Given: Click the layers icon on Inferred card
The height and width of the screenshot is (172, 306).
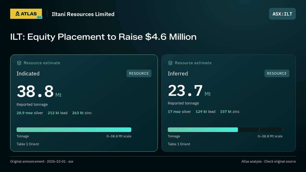Looking at the screenshot, I should tap(170, 63).
